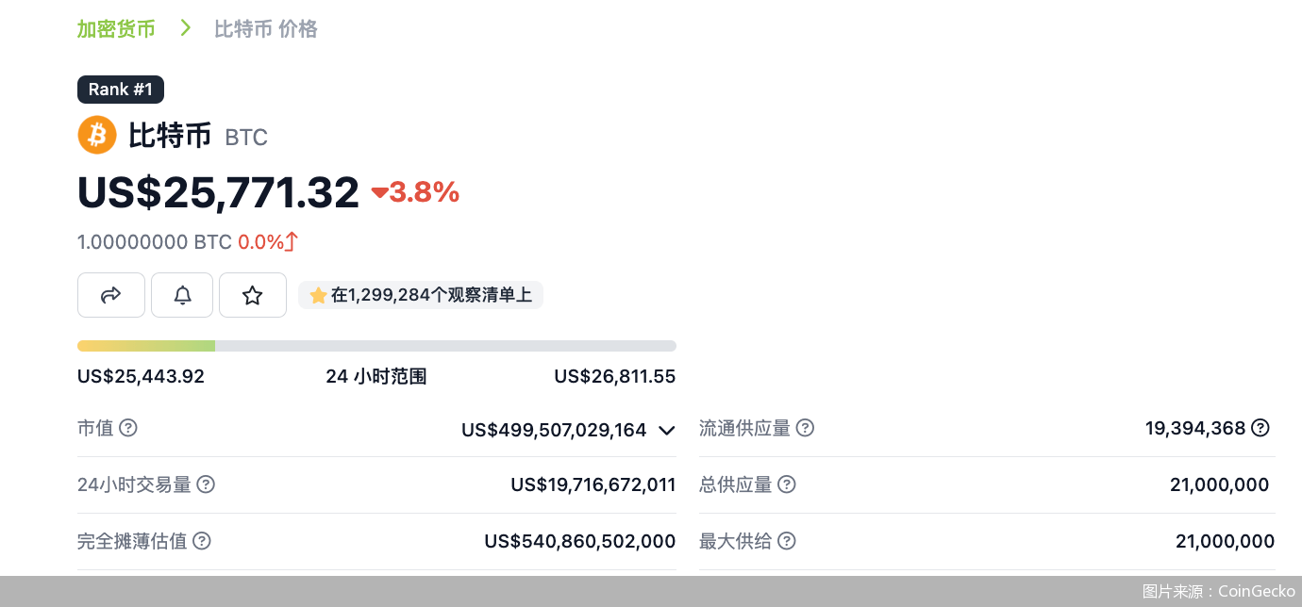Expand the market cap value chevron

coord(667,430)
